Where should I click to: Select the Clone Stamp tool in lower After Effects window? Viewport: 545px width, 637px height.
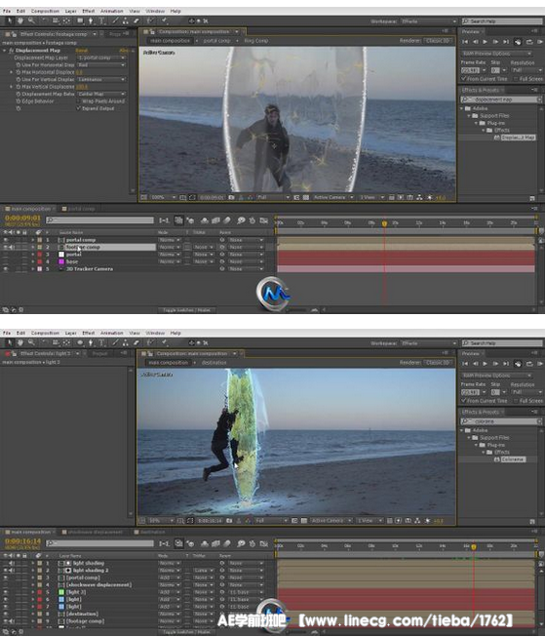click(x=126, y=342)
